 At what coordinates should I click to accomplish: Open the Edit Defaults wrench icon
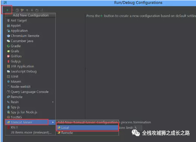coord(22,10)
